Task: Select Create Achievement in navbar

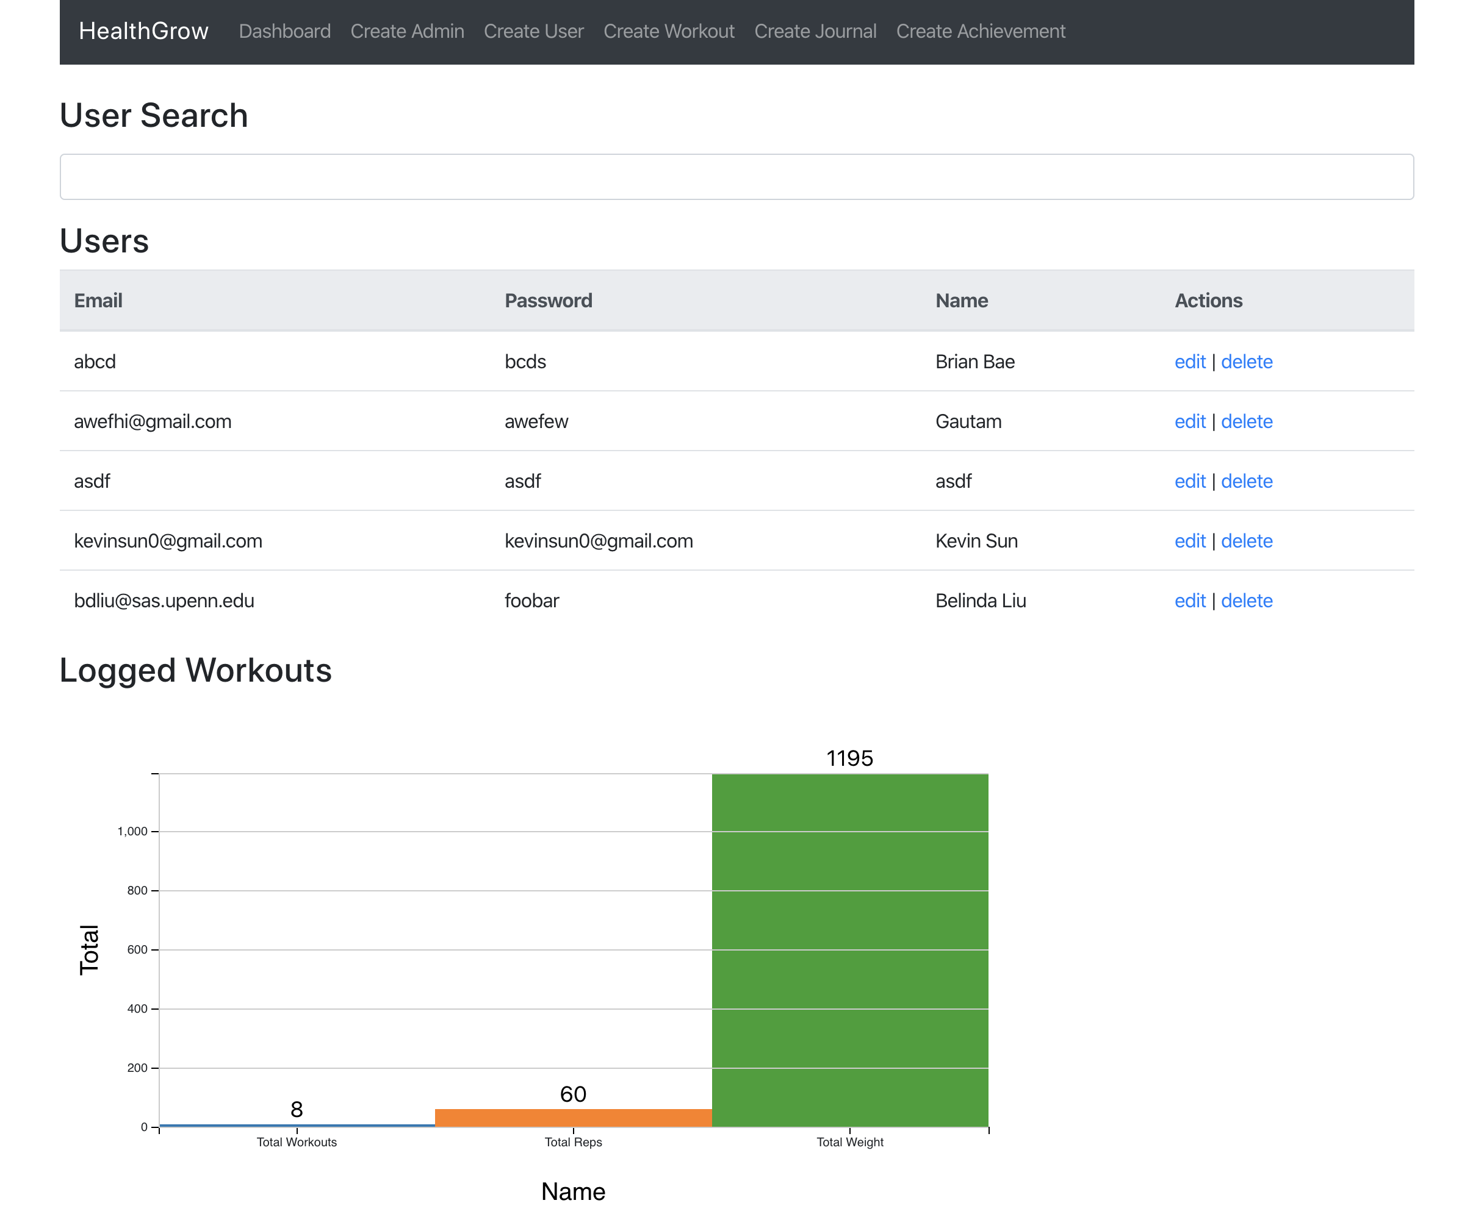Action: 980,31
